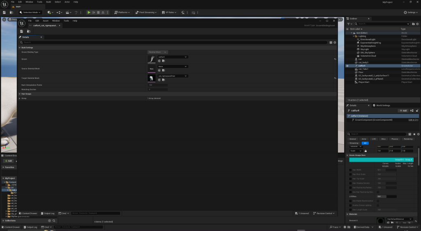Open Platforms toolbar button
This screenshot has width=421, height=231.
[122, 12]
